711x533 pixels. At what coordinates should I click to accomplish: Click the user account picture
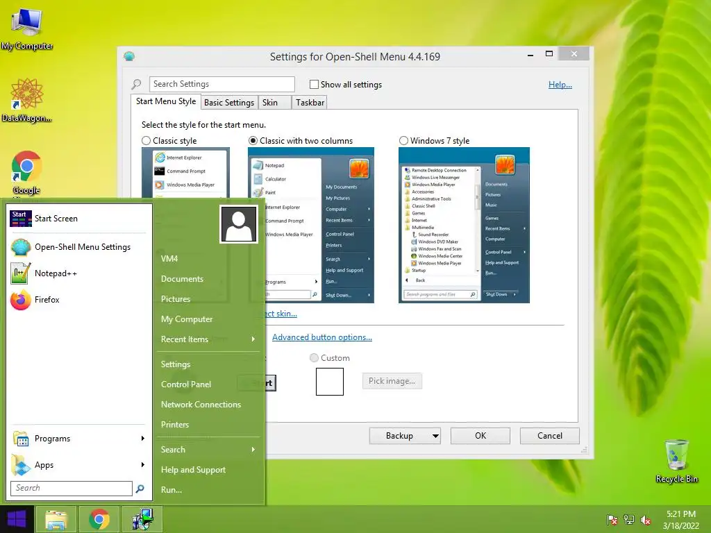point(239,224)
